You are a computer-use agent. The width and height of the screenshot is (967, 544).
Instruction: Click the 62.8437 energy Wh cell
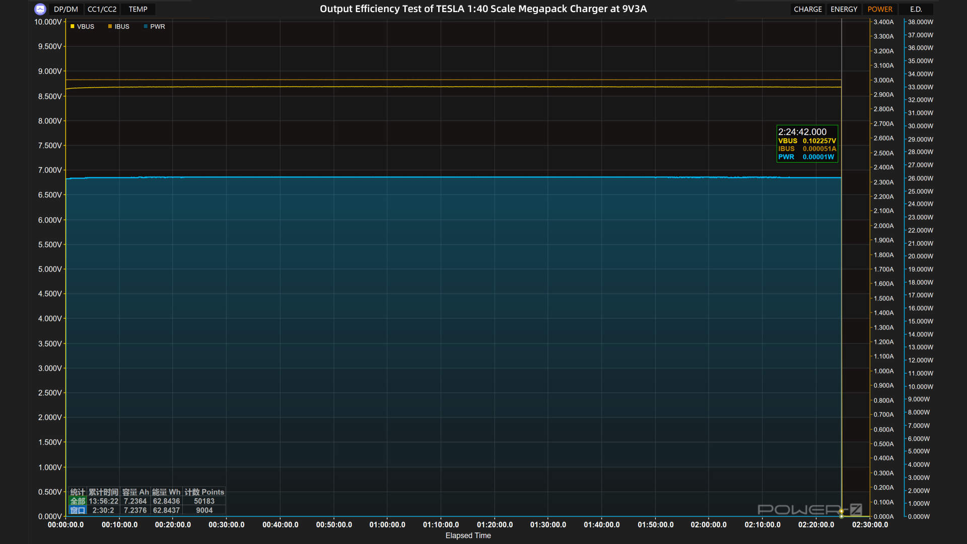[x=166, y=510]
